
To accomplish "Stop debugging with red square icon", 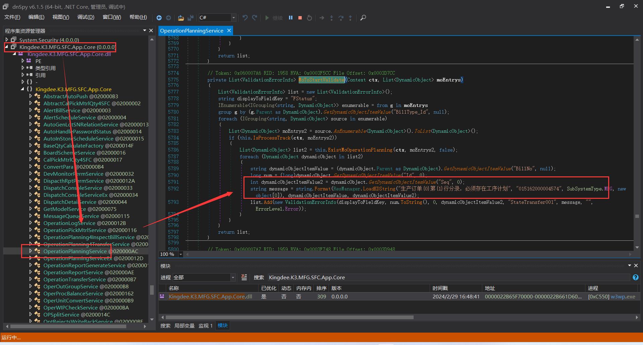I will tap(300, 18).
